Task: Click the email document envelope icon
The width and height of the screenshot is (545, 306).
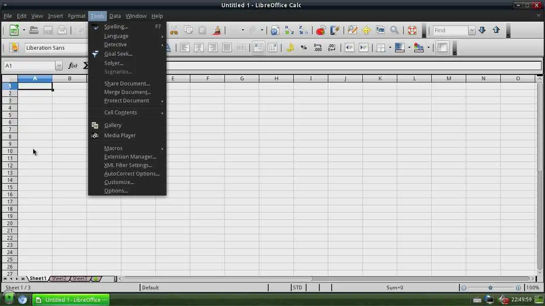Action: [62, 30]
